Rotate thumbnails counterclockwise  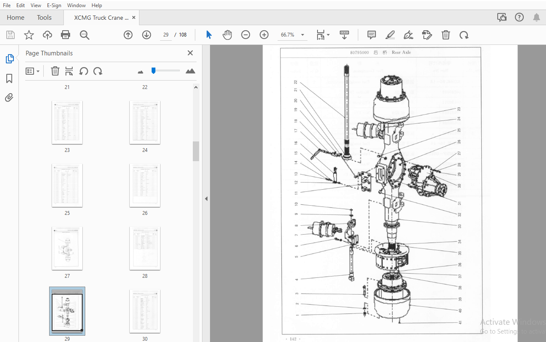pyautogui.click(x=84, y=71)
